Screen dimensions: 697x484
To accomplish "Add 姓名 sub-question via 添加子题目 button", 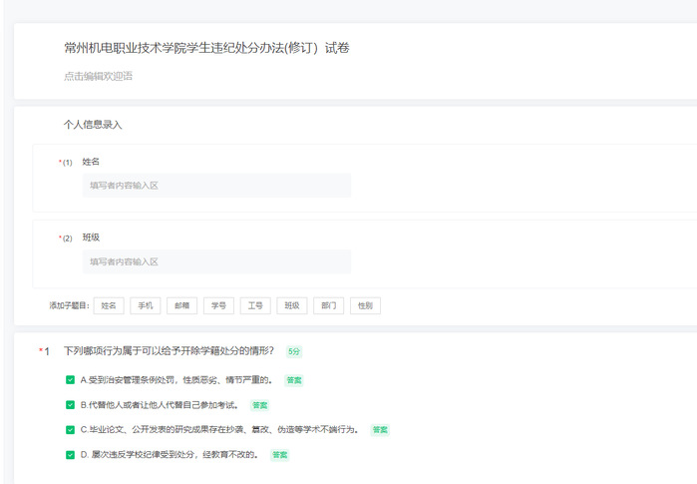I will pos(109,306).
